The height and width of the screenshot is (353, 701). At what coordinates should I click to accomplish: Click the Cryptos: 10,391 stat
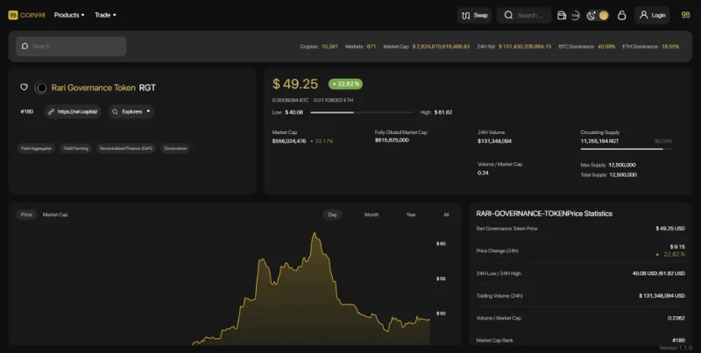319,46
